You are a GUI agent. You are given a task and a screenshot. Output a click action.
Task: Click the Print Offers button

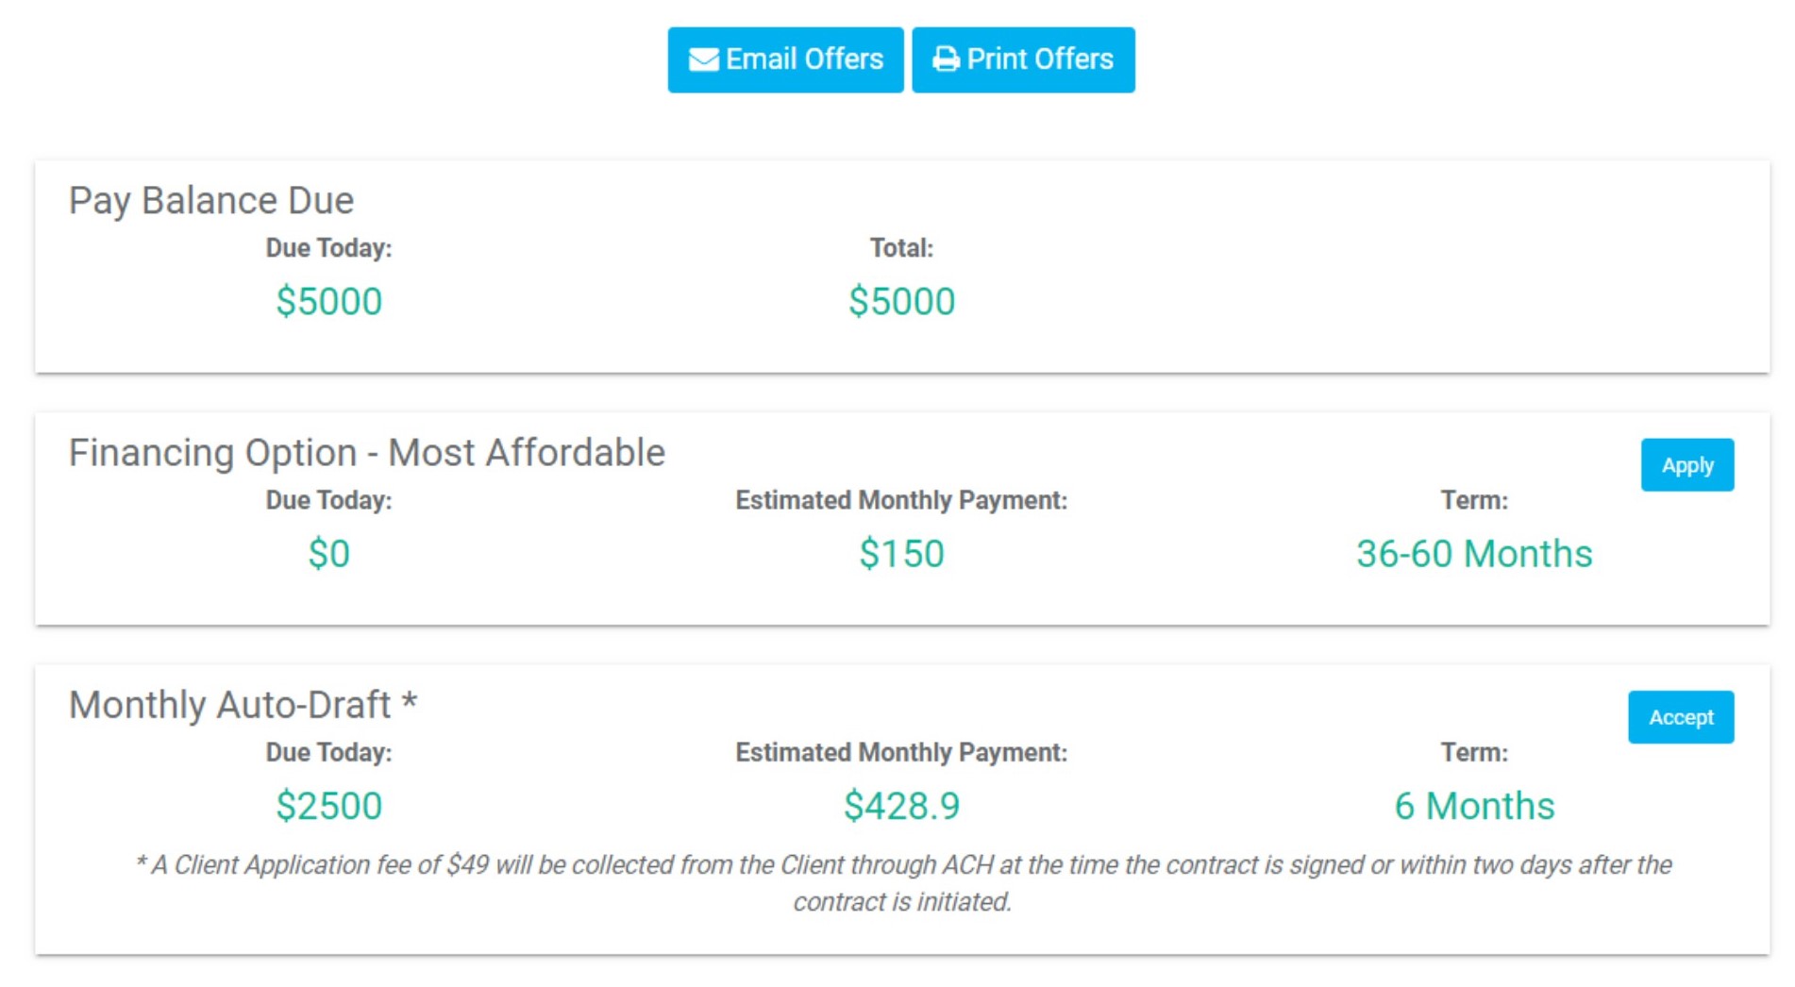1023,59
